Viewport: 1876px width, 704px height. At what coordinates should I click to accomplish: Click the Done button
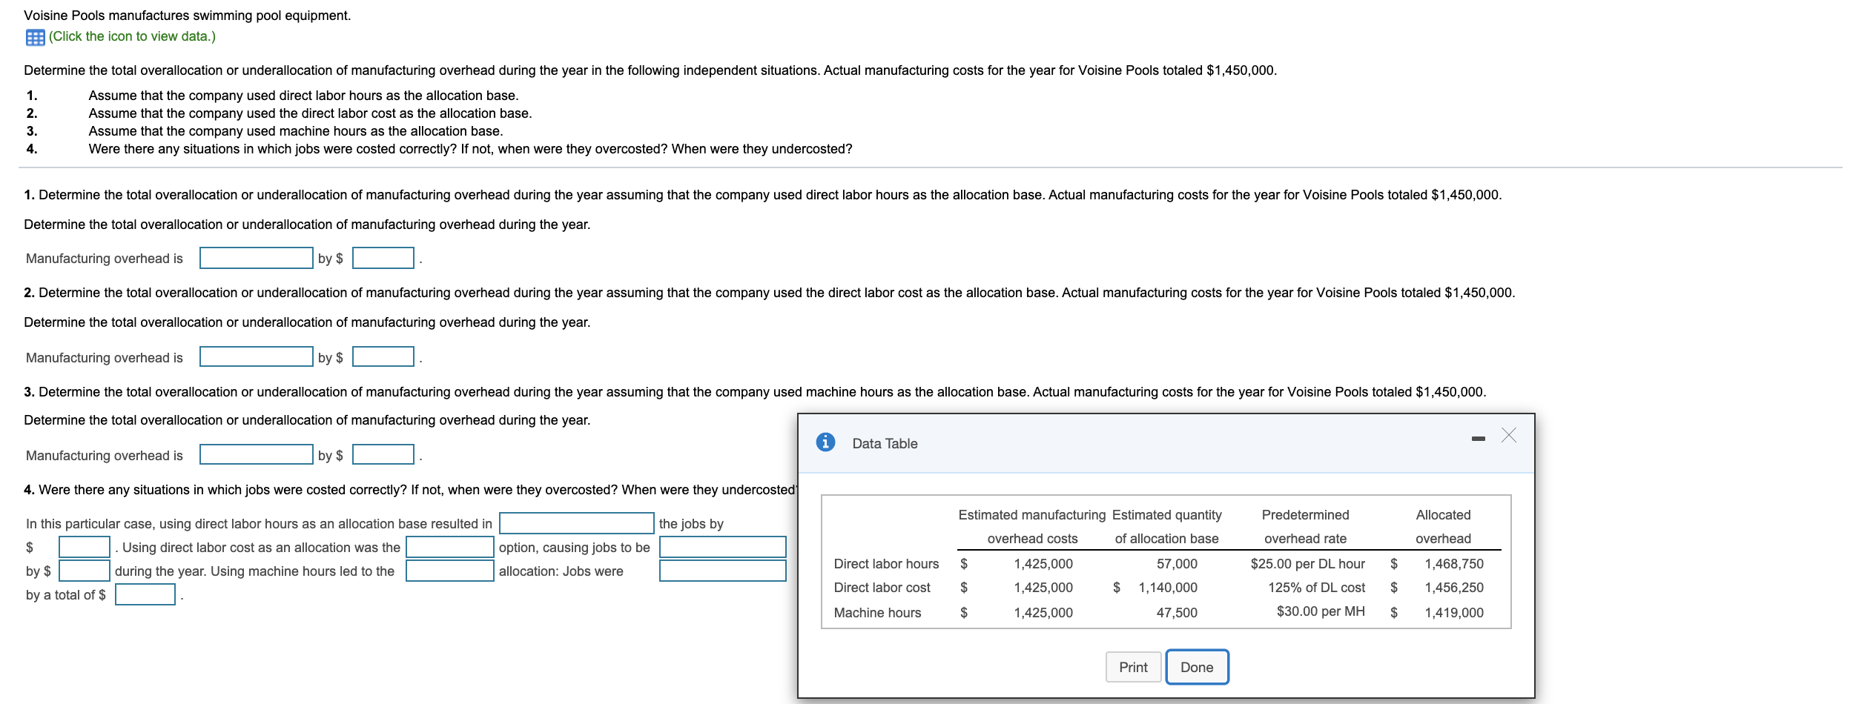click(x=1197, y=667)
